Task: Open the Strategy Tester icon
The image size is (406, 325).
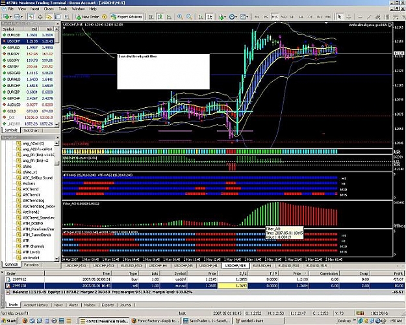Action: point(66,17)
